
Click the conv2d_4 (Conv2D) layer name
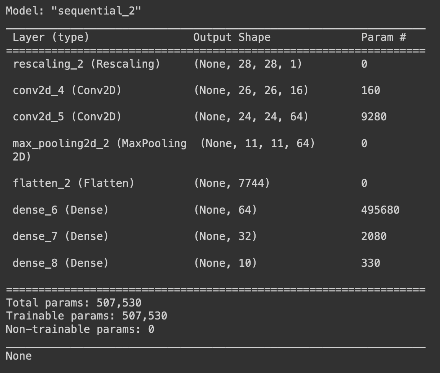pyautogui.click(x=67, y=90)
